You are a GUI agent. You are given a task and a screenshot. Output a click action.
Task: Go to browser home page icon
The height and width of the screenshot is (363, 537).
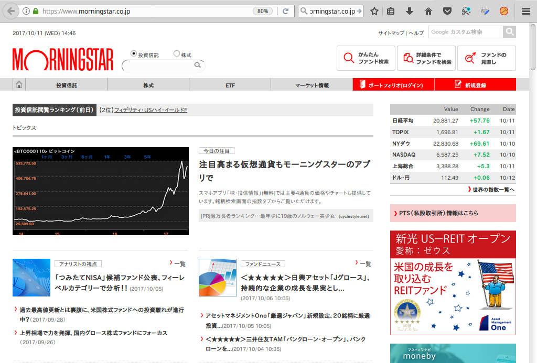[428, 12]
